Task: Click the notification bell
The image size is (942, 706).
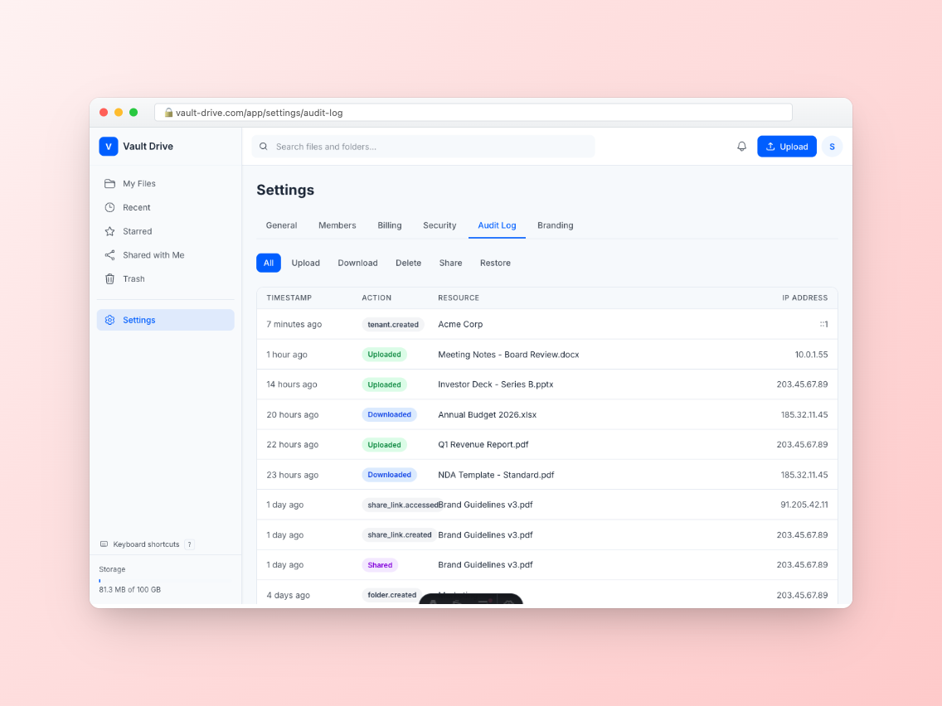Action: tap(741, 146)
